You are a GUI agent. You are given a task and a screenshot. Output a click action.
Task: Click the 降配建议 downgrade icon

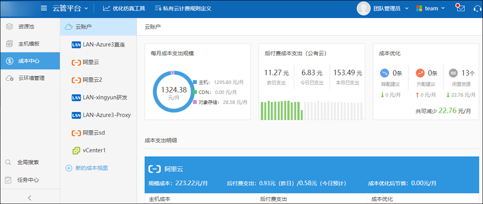pyautogui.click(x=385, y=73)
